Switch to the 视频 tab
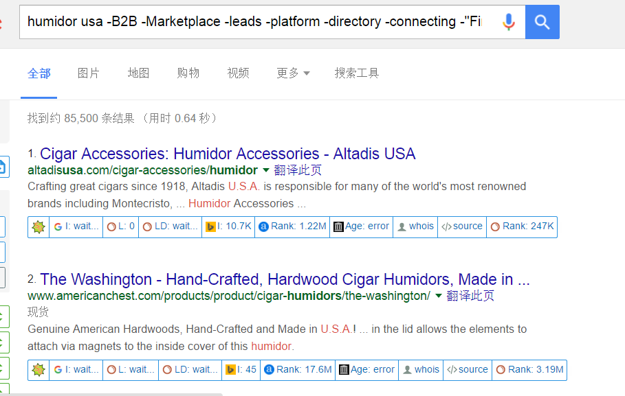The image size is (625, 396). (238, 73)
